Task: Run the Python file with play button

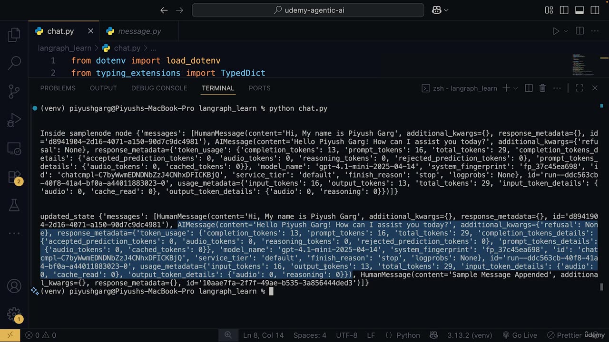Action: [x=556, y=31]
